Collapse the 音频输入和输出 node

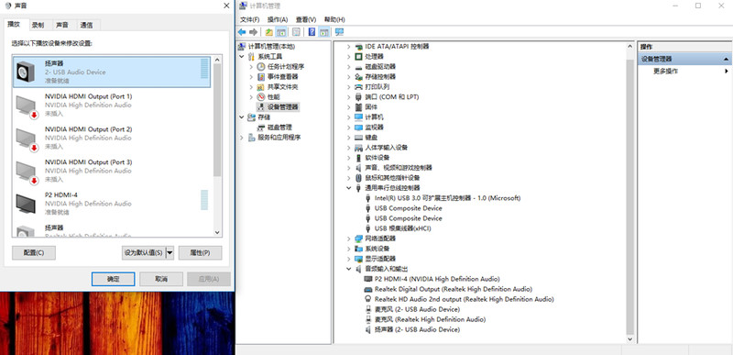pyautogui.click(x=348, y=269)
